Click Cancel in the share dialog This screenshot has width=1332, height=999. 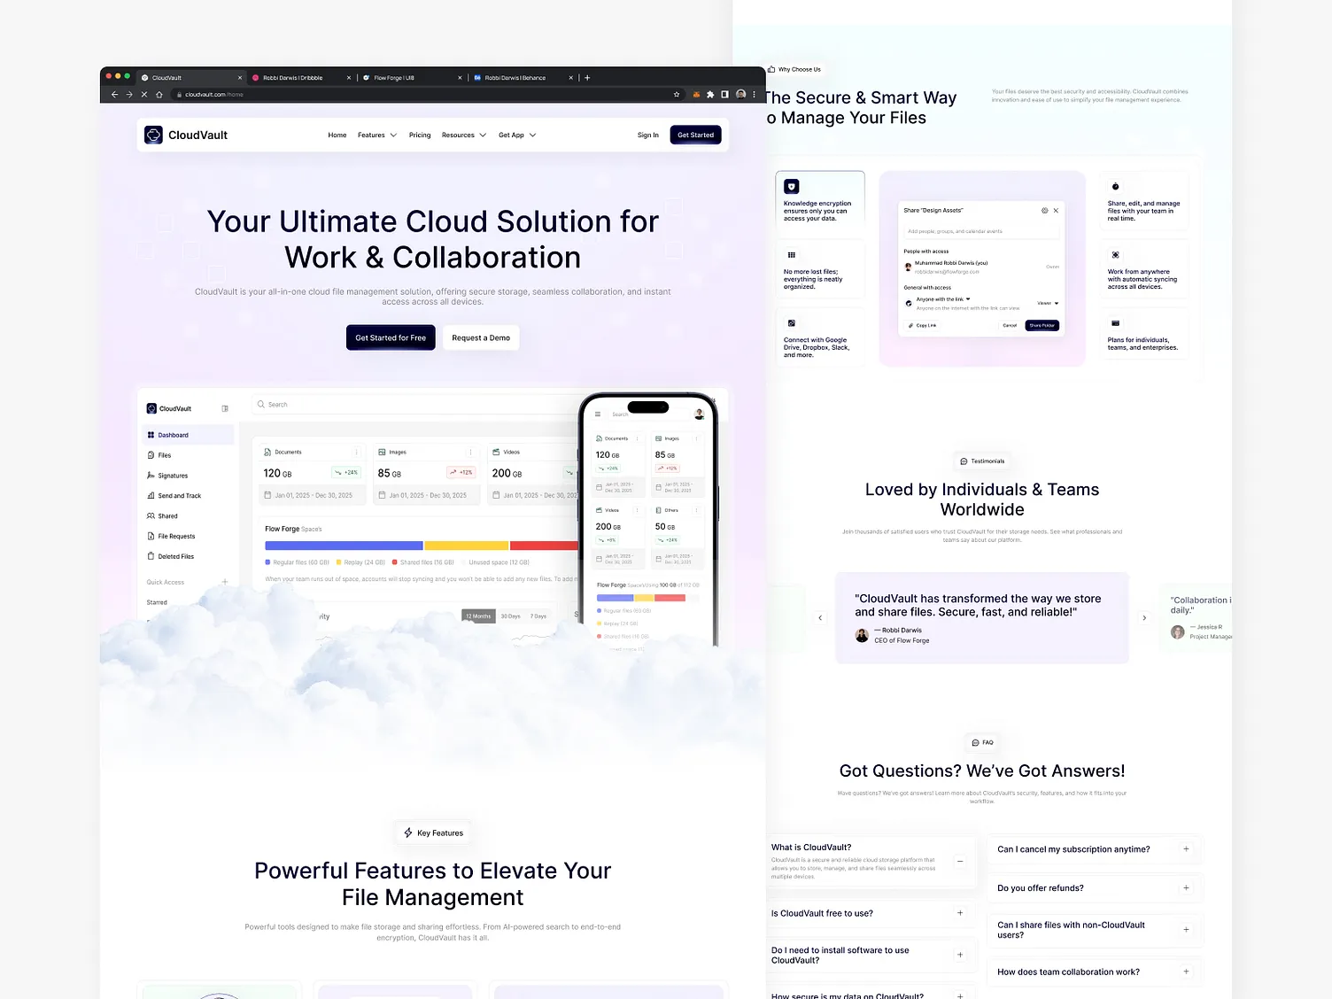click(1010, 325)
